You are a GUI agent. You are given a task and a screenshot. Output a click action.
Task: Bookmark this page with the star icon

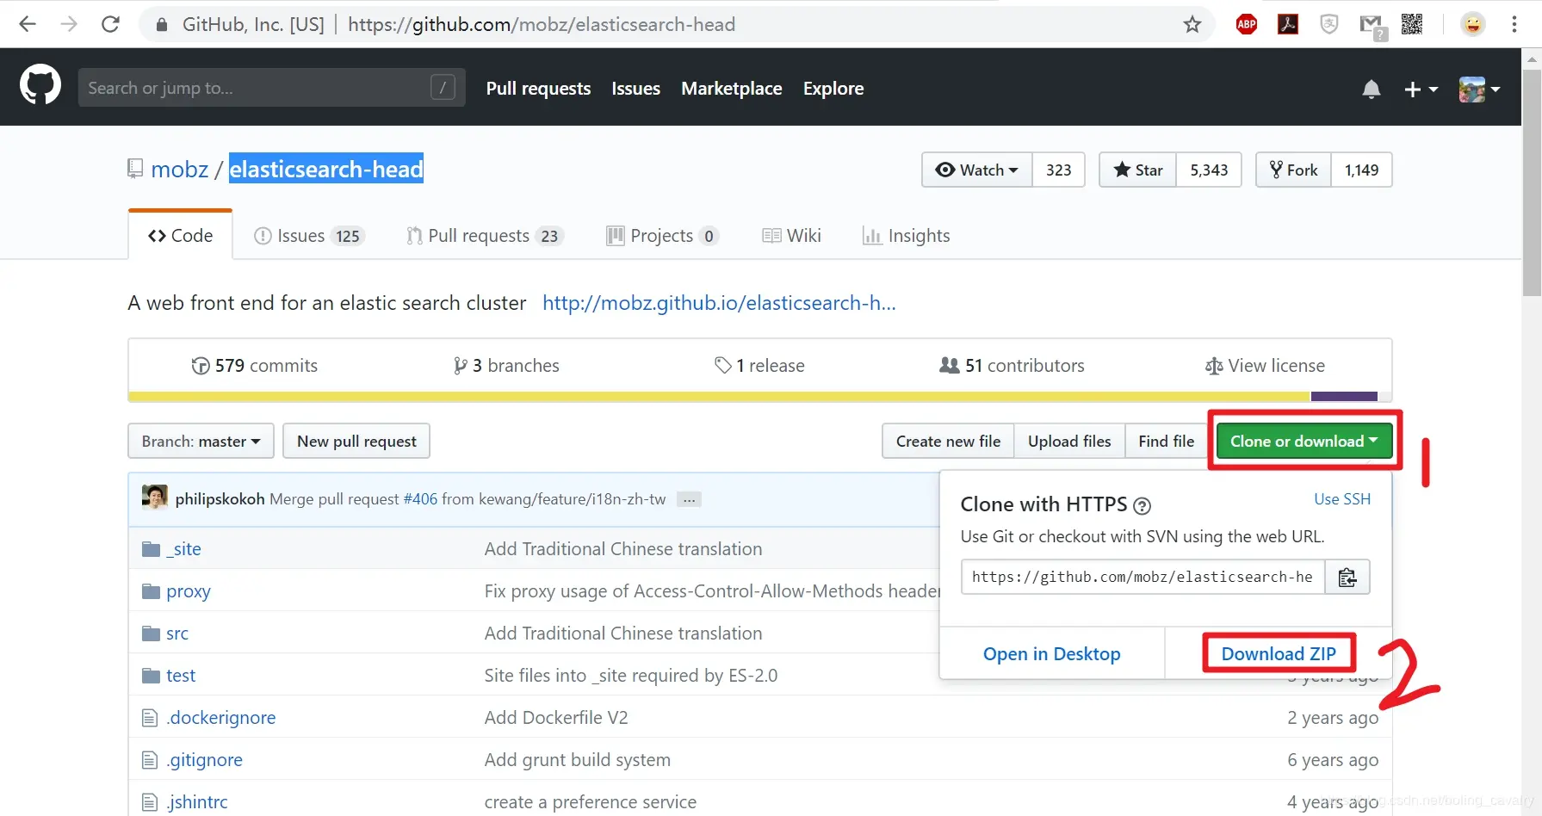coord(1192,24)
